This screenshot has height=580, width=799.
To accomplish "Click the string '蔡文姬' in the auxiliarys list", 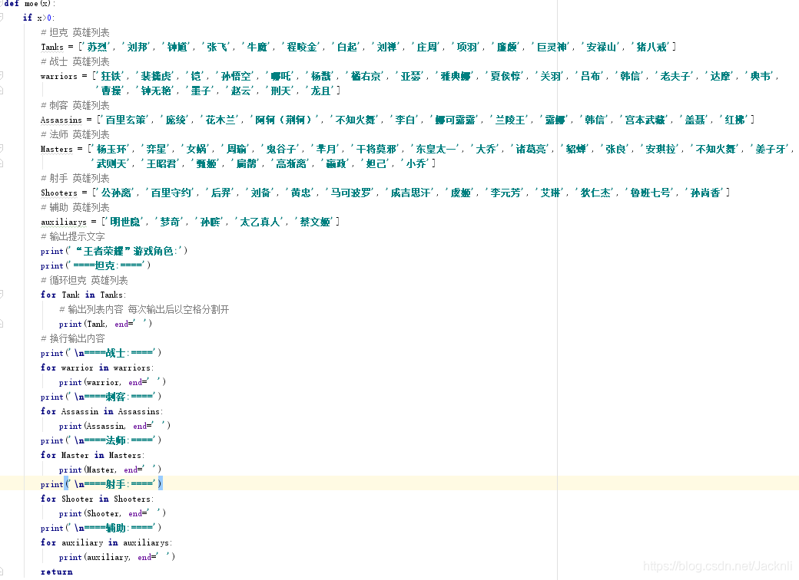I will click(x=316, y=222).
